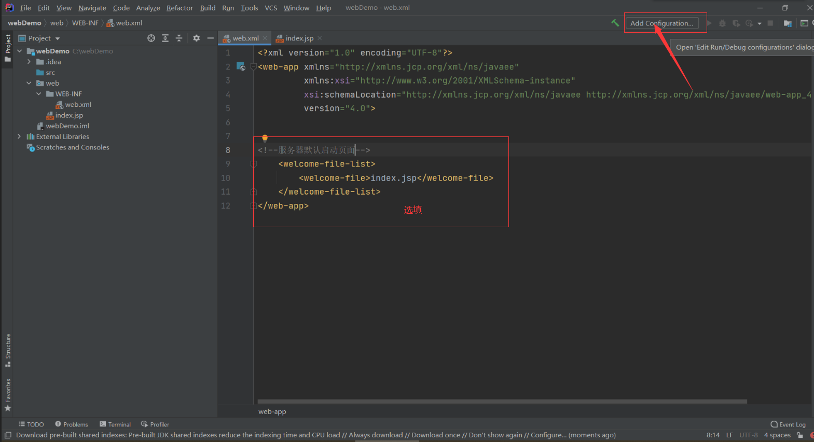Click the editor horizontal scrollbar
The height and width of the screenshot is (442, 814).
coord(502,401)
